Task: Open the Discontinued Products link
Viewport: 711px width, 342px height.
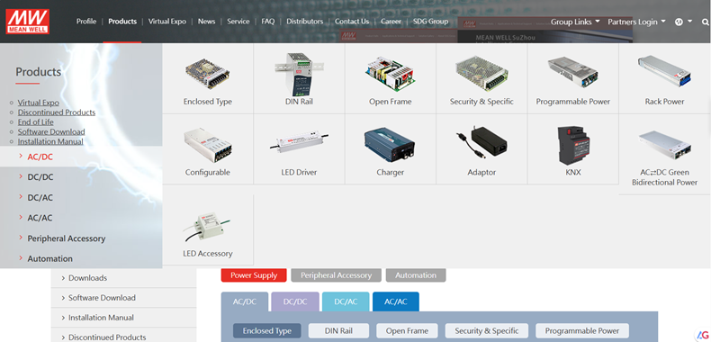Action: [57, 112]
